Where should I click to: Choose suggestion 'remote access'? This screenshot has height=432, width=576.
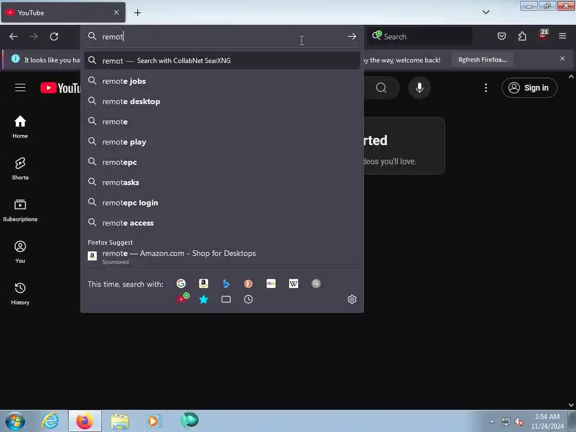(222, 223)
